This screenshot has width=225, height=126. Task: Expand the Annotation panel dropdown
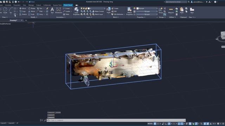pyautogui.click(x=61, y=17)
